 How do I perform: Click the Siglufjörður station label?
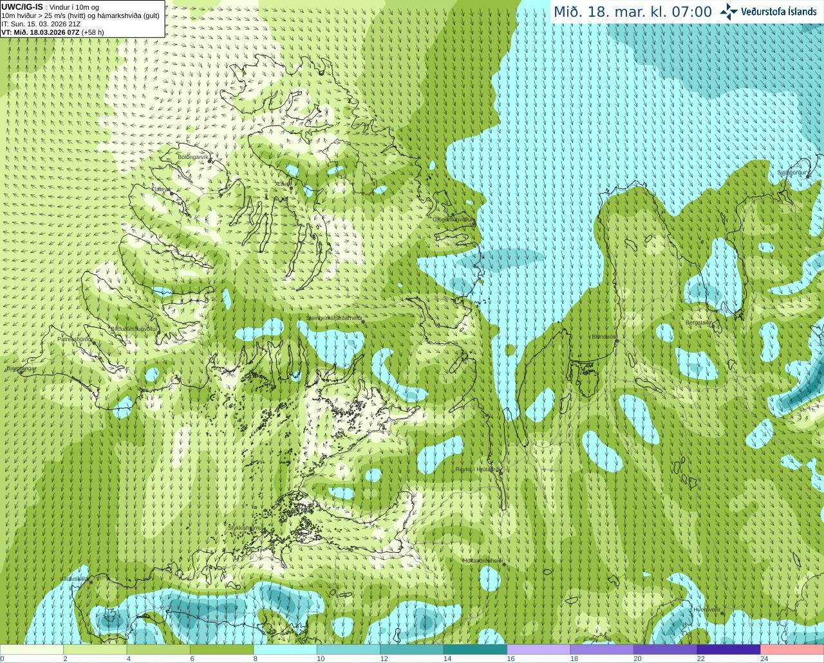coord(791,173)
